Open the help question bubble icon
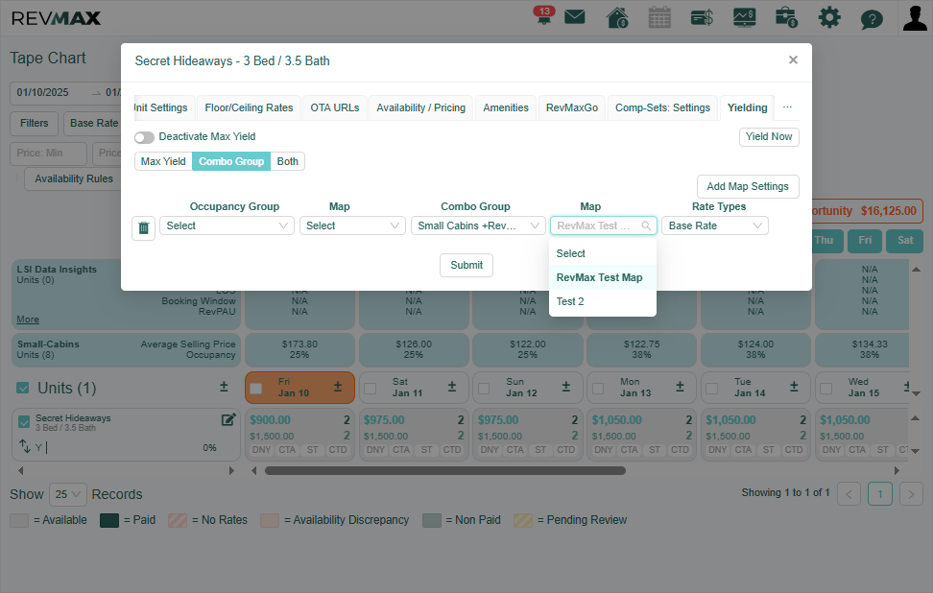933x593 pixels. point(872,19)
